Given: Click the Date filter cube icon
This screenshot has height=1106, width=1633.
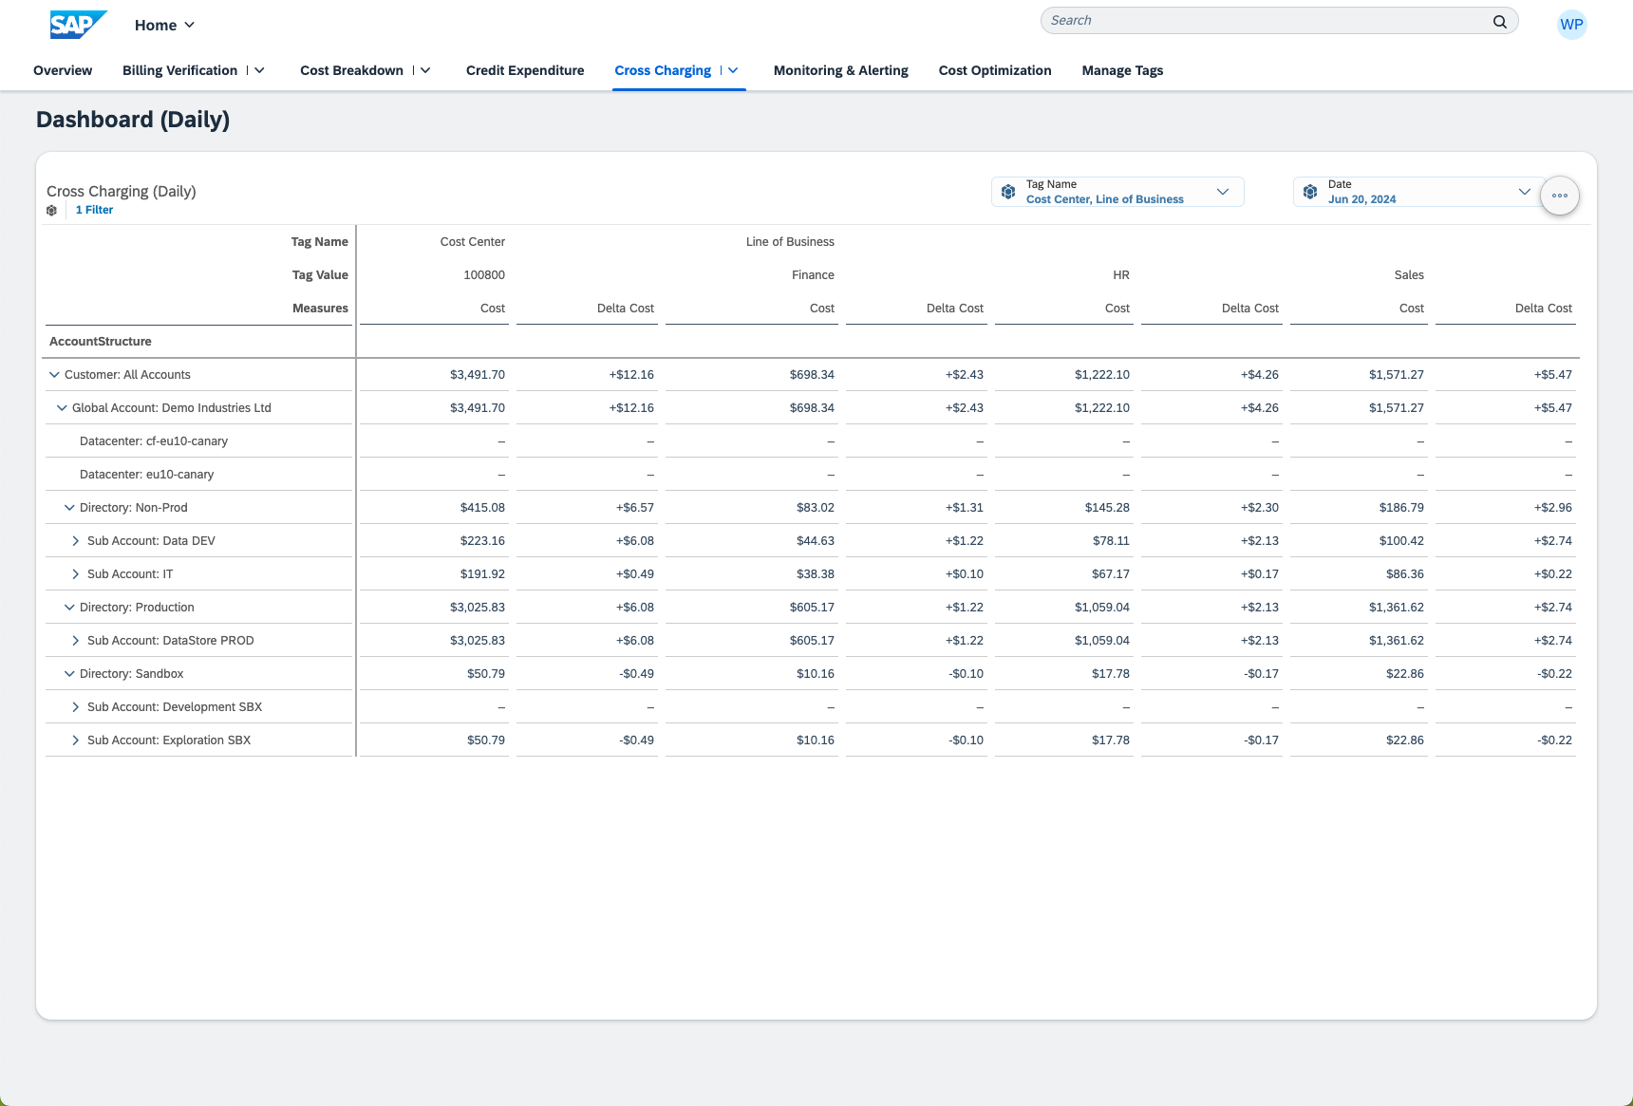Looking at the screenshot, I should pyautogui.click(x=1310, y=192).
